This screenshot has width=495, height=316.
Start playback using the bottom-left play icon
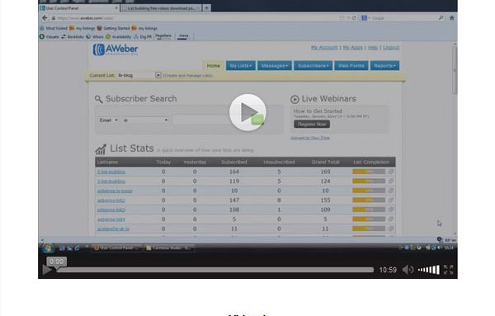click(47, 270)
